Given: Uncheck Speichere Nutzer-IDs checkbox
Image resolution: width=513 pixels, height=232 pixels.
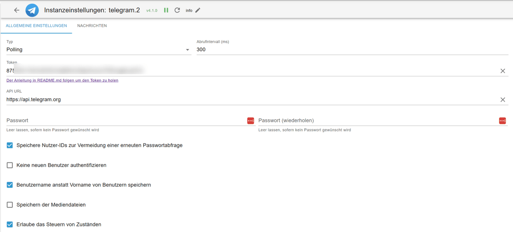Looking at the screenshot, I should point(10,145).
